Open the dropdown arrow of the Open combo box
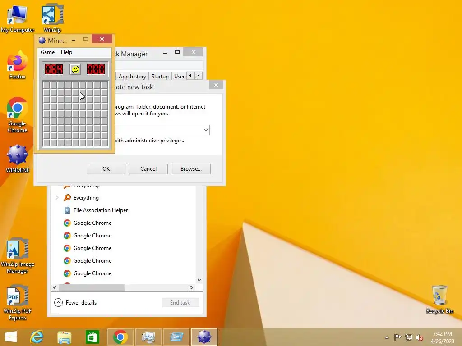This screenshot has height=346, width=462. 206,130
